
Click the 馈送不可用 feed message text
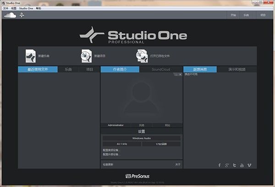click(x=191, y=75)
